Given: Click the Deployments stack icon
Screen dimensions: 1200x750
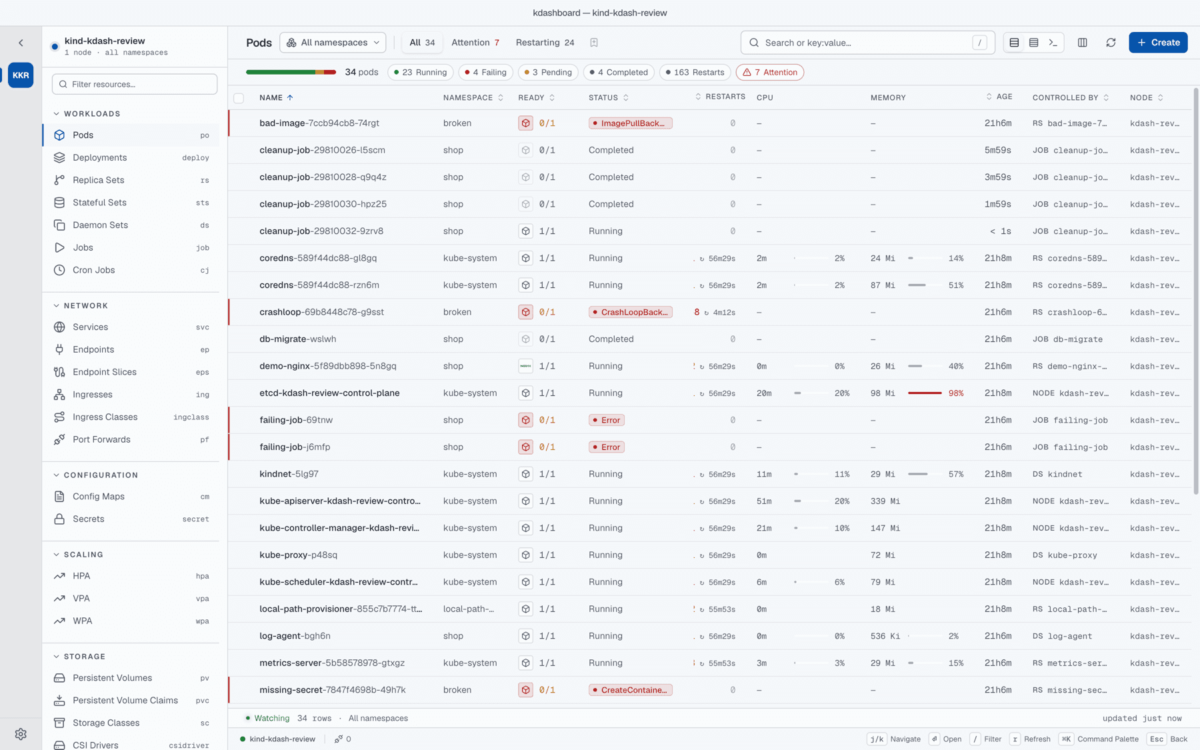Looking at the screenshot, I should click(x=59, y=157).
